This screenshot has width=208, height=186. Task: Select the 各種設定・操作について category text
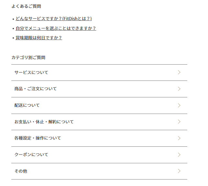(38, 138)
